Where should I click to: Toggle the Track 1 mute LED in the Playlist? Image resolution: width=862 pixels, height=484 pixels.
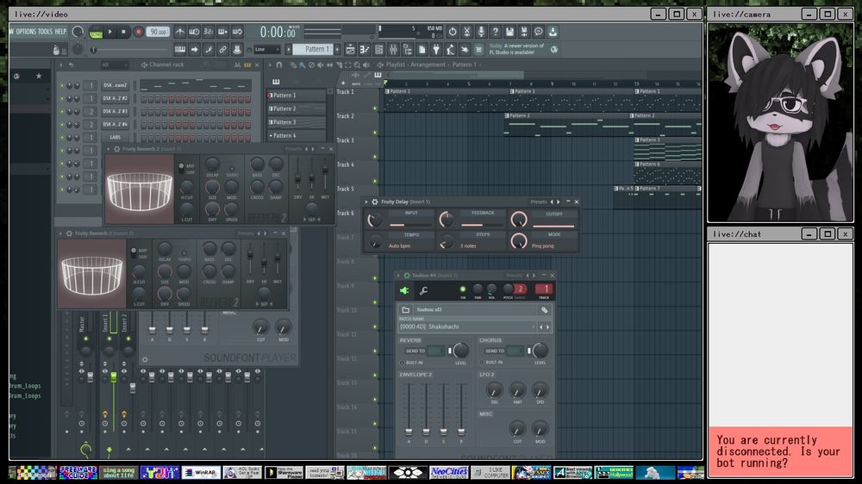(x=376, y=109)
